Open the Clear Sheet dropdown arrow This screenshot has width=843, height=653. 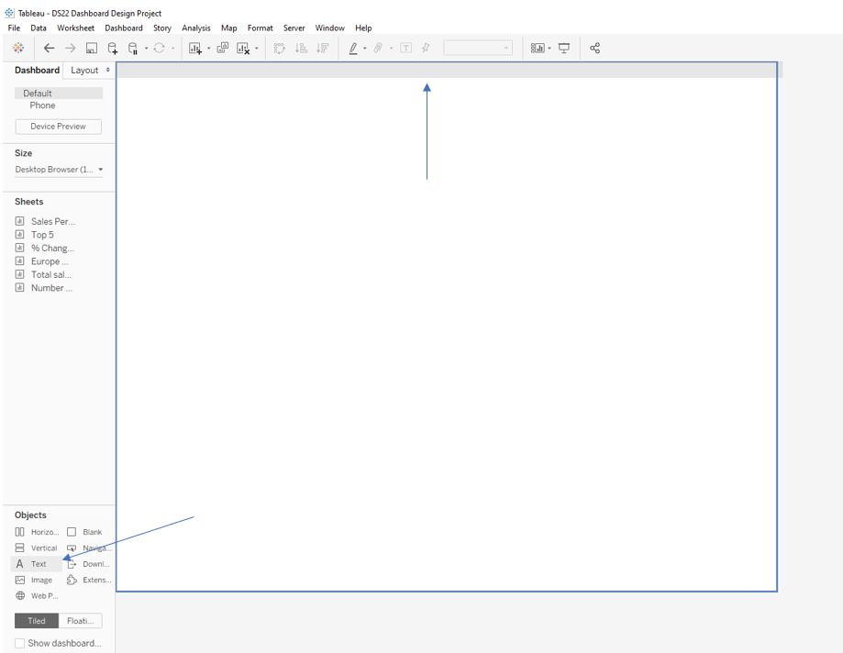point(257,49)
